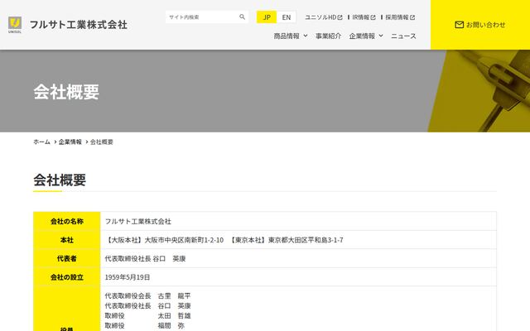Image resolution: width=530 pixels, height=331 pixels.
Task: Switch language to EN
Action: tap(287, 17)
